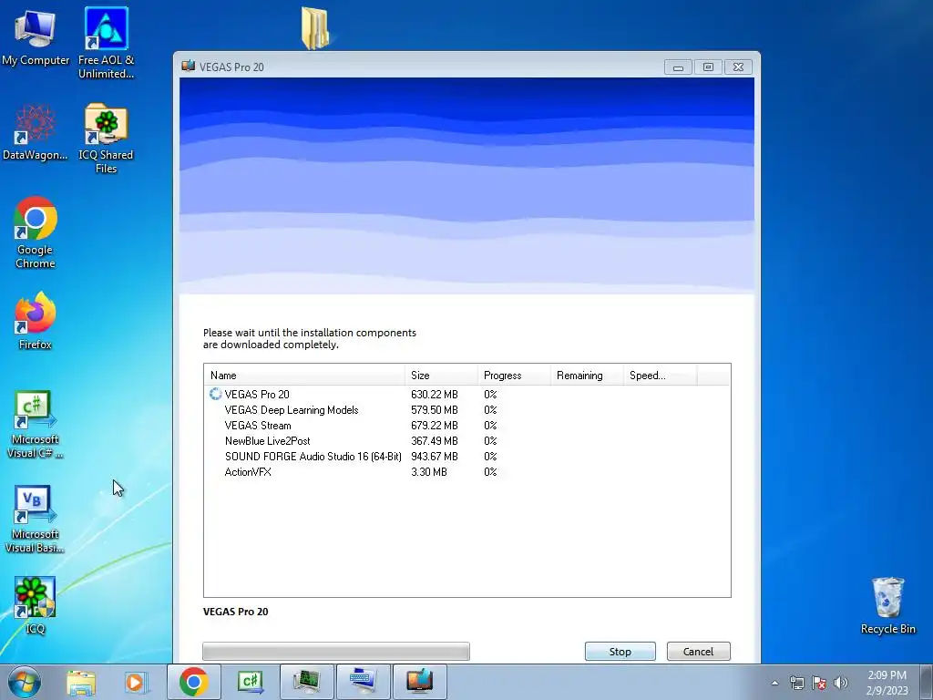Open Free AOL & Unlimited shortcut
Viewport: 933px width, 700px height.
(106, 43)
